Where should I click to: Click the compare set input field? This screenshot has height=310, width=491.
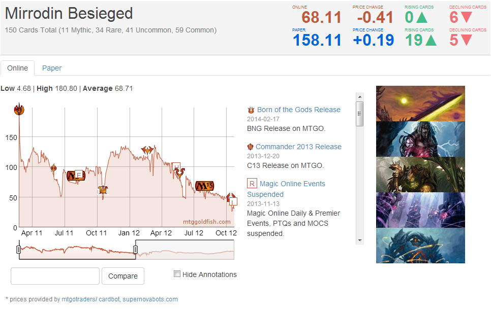click(x=55, y=276)
